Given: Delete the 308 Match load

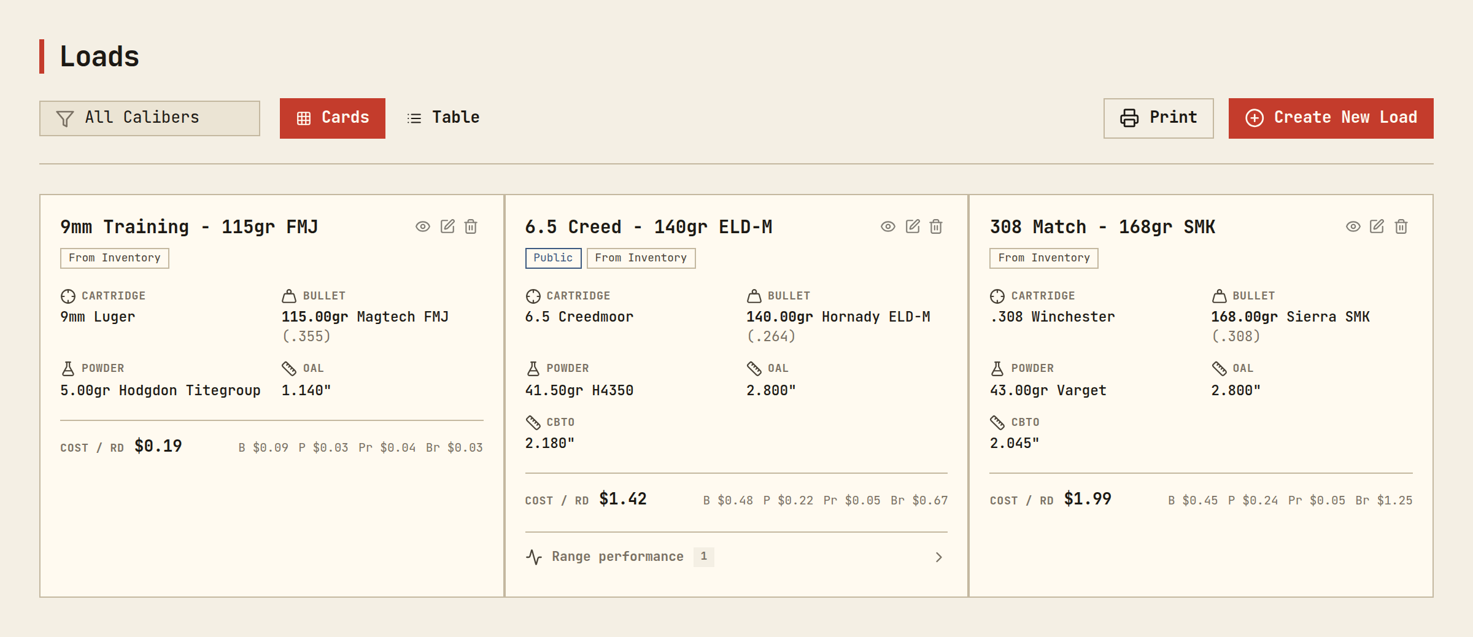Looking at the screenshot, I should click(1401, 226).
